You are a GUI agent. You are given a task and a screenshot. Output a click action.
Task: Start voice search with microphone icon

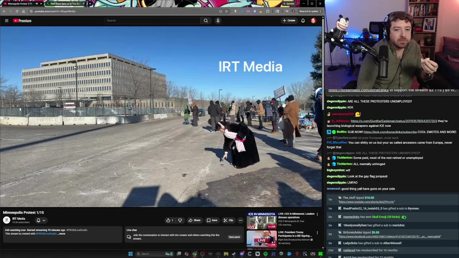pyautogui.click(x=218, y=20)
